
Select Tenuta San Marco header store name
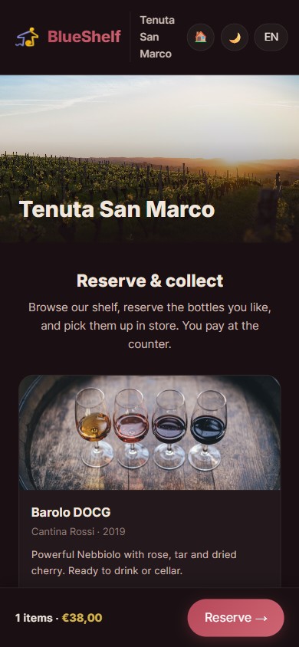[157, 37]
